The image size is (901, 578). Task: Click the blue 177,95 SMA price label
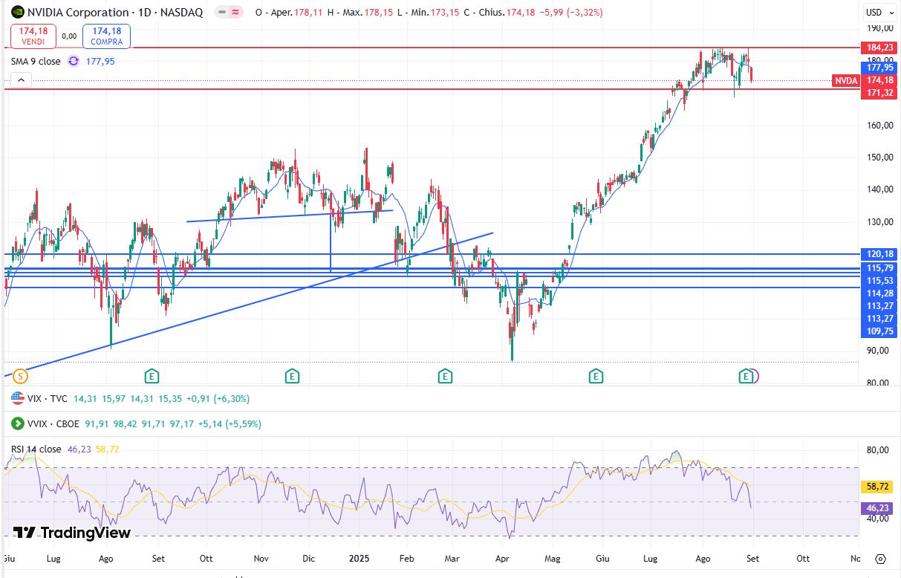879,67
